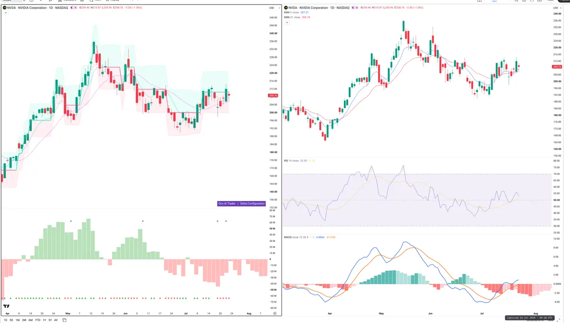570x323 pixels.
Task: Select the 1M time range
Action: pos(18,320)
